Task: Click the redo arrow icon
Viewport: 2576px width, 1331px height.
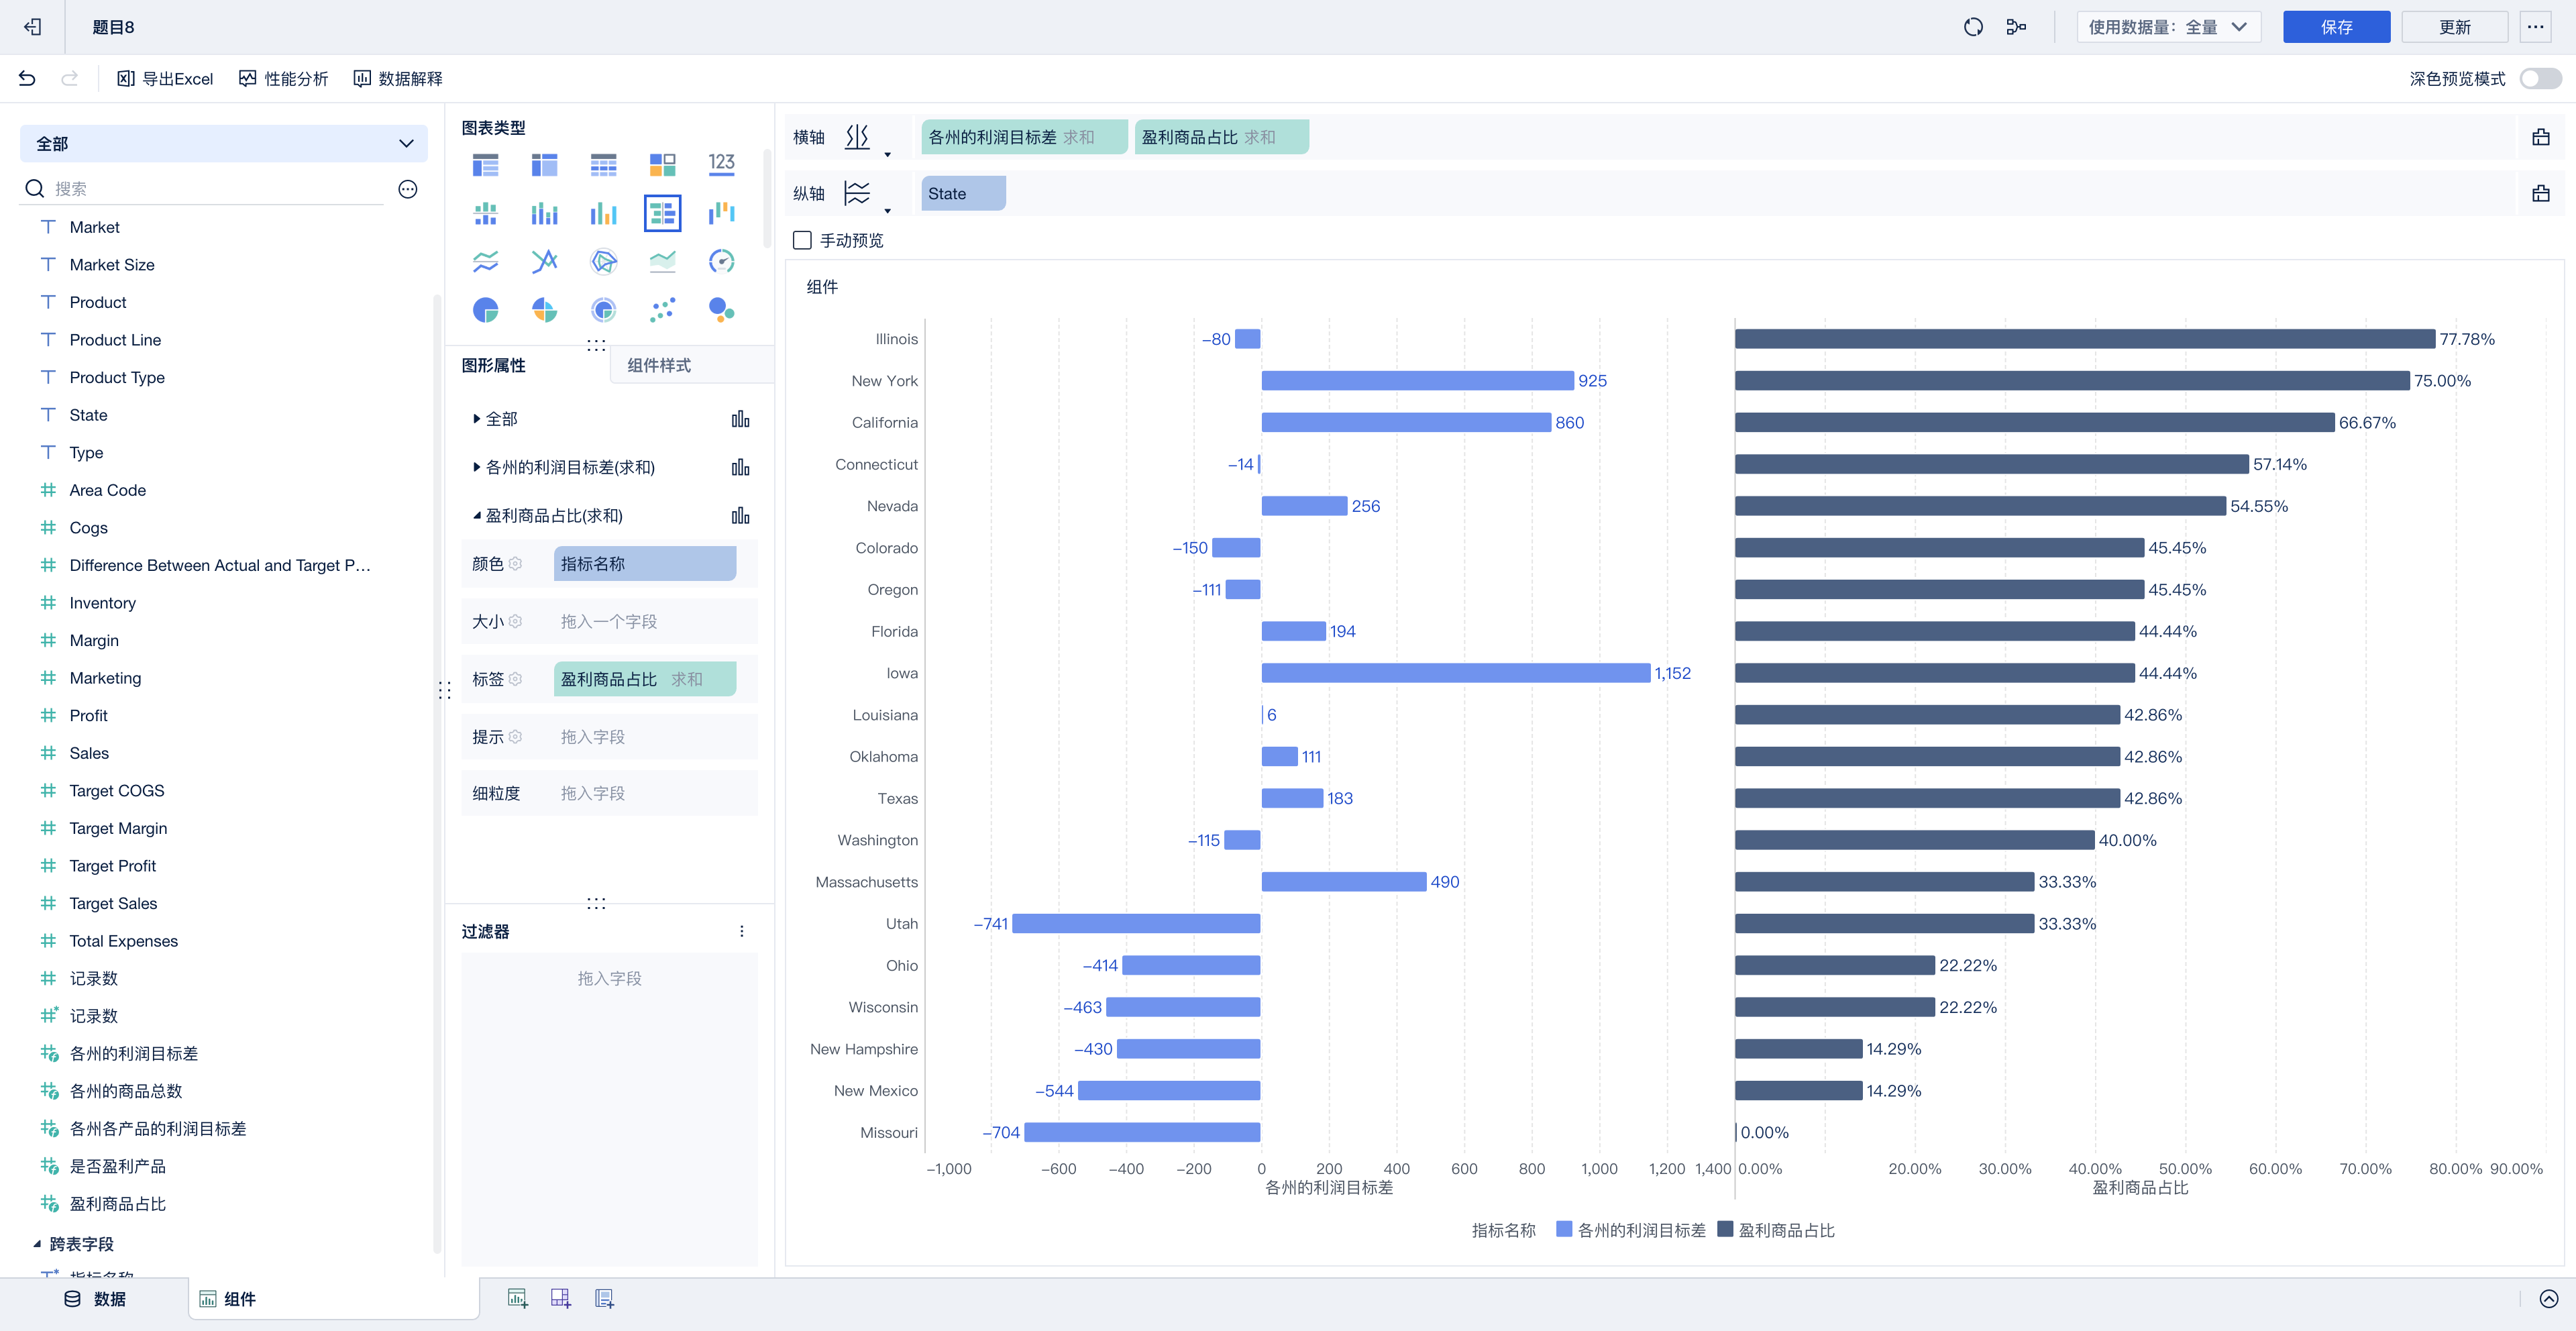Action: click(x=69, y=78)
